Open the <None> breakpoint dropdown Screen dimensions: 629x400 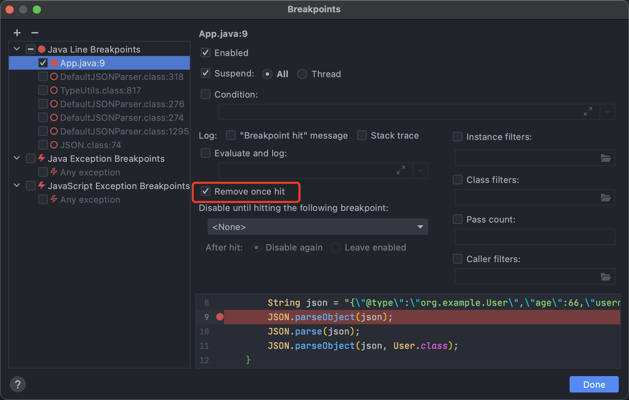(x=318, y=227)
